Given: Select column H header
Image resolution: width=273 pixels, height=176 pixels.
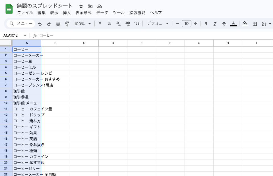Looking at the screenshot, I should tap(228, 43).
